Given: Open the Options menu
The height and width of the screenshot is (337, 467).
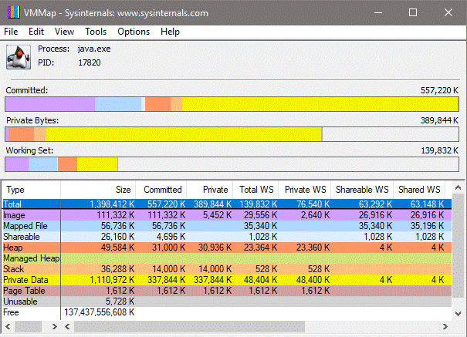Looking at the screenshot, I should (134, 32).
